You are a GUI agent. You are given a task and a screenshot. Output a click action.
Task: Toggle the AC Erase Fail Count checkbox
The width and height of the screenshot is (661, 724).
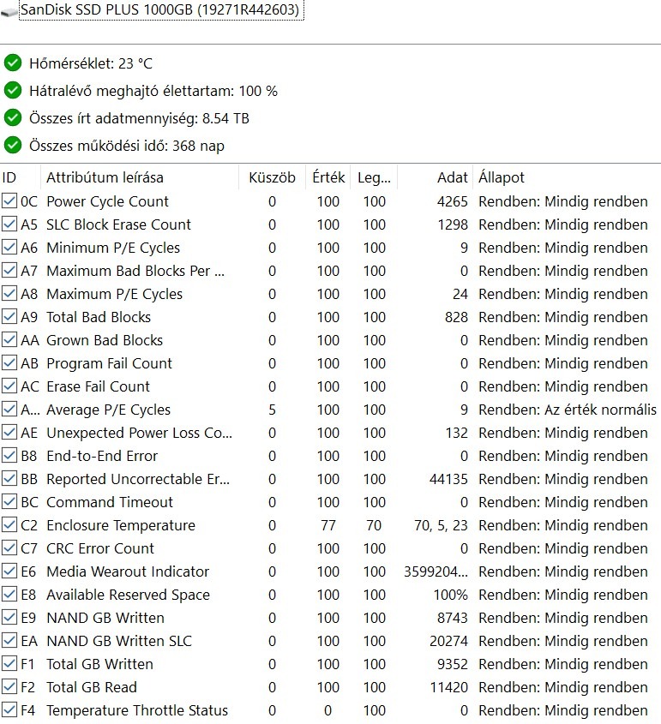click(x=9, y=386)
